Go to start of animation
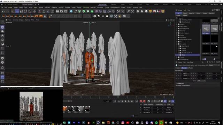 tap(115, 101)
